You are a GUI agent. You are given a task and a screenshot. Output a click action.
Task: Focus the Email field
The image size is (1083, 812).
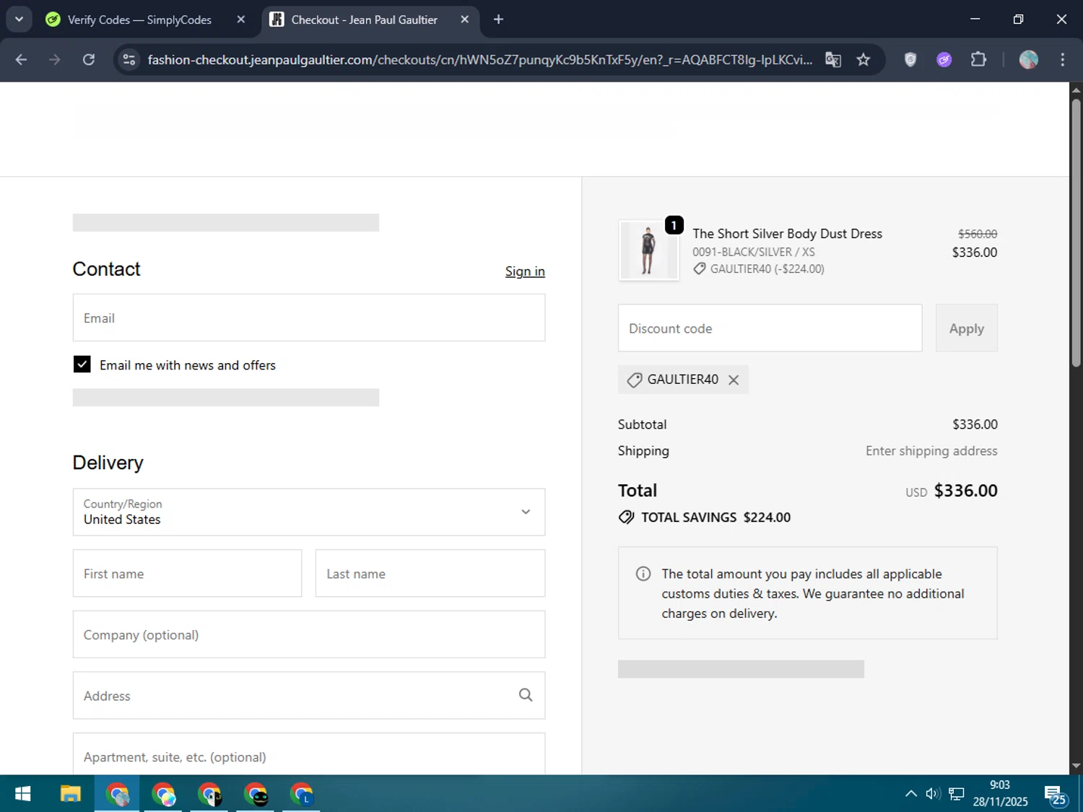(309, 318)
